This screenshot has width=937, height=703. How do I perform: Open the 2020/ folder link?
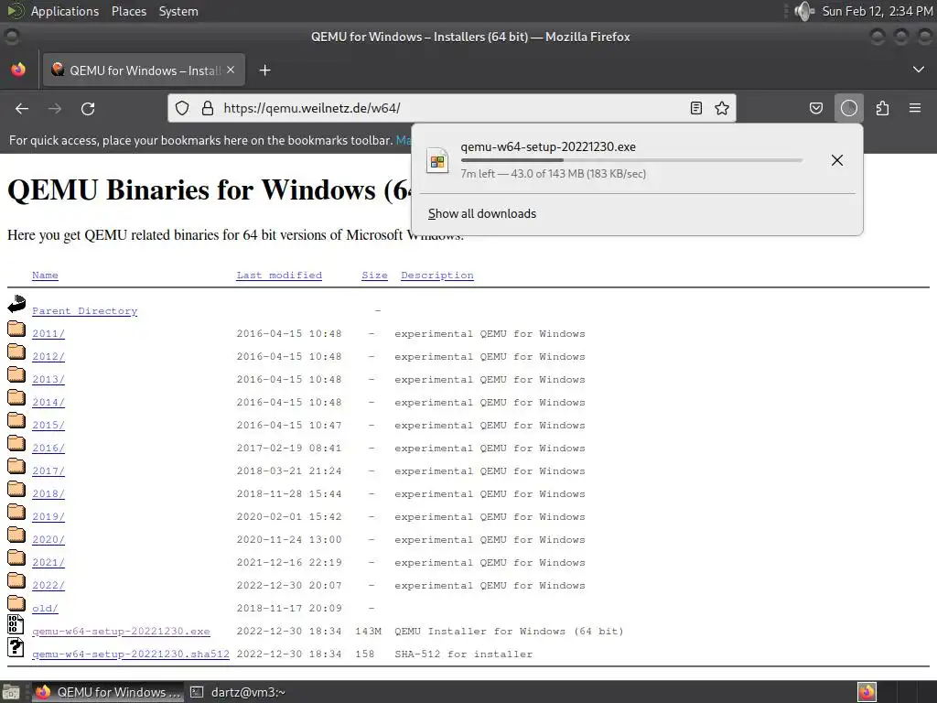(x=48, y=539)
